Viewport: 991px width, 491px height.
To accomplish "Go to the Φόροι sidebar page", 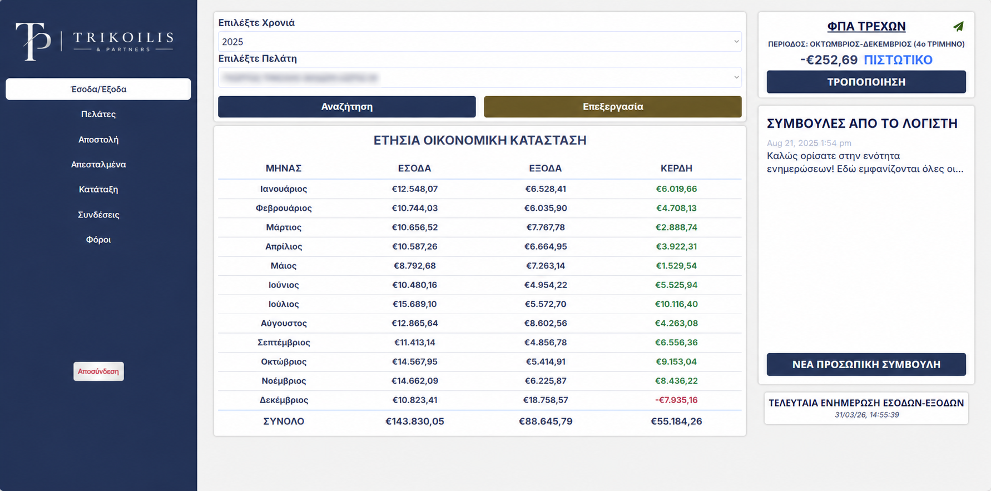I will [x=98, y=240].
